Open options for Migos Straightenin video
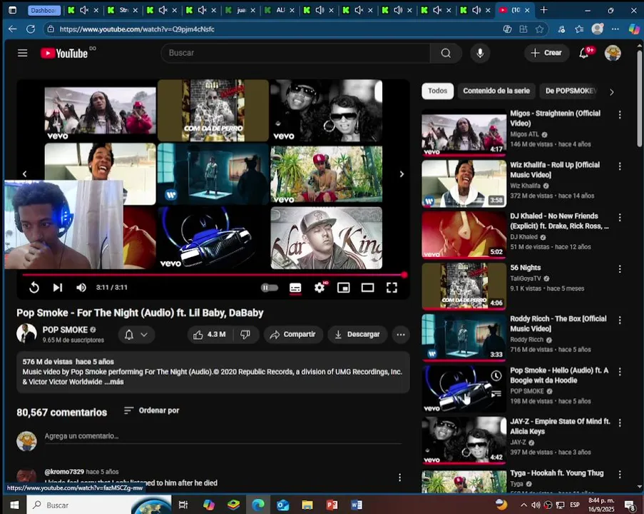This screenshot has width=644, height=514. (620, 115)
